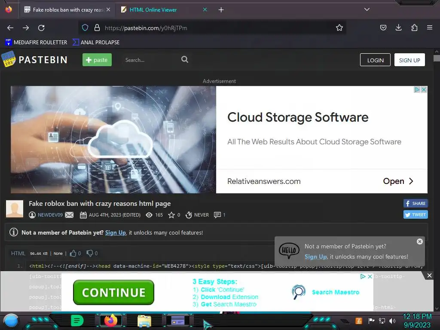This screenshot has height=330, width=440.
Task: Open the network tray icon
Action: [x=382, y=321]
